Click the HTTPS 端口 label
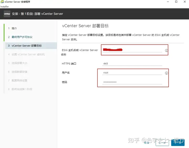The image size is (189, 148). [x=69, y=64]
